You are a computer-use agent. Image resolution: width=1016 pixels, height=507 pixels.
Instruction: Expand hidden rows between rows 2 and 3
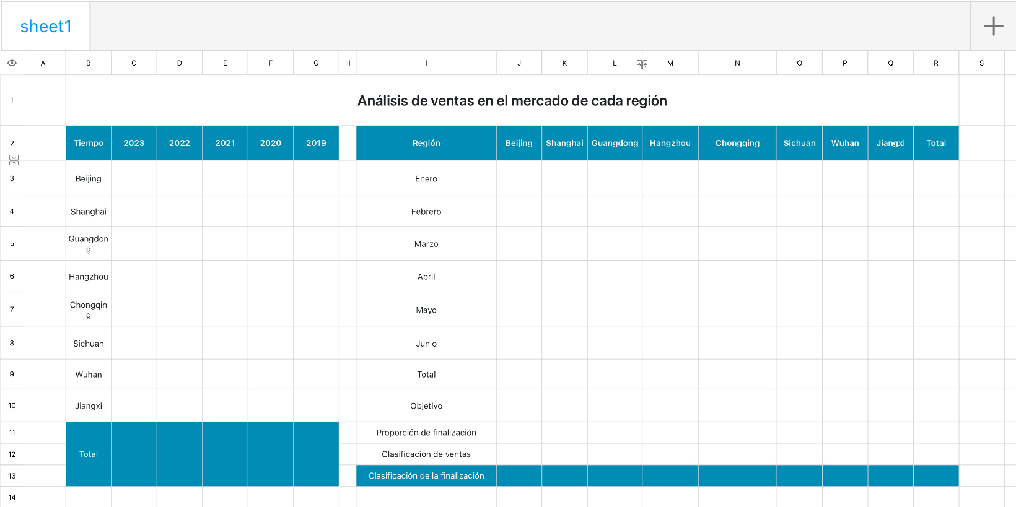14,160
